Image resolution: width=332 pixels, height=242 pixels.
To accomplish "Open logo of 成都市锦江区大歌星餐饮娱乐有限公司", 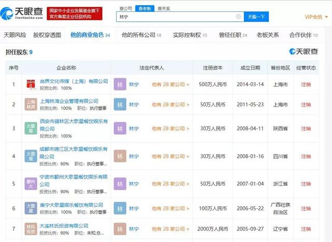I will (x=31, y=156).
